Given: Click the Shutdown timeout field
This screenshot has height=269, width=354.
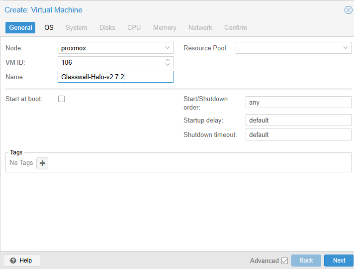Looking at the screenshot, I should 298,134.
